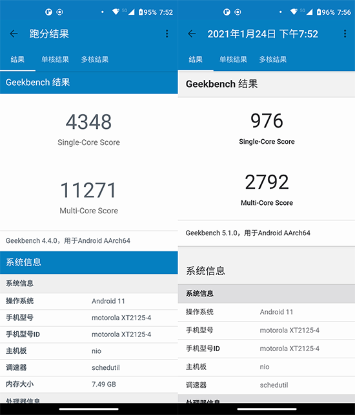Tap the single-core score 976
Viewport: 355px width, 415px height.
tap(267, 121)
